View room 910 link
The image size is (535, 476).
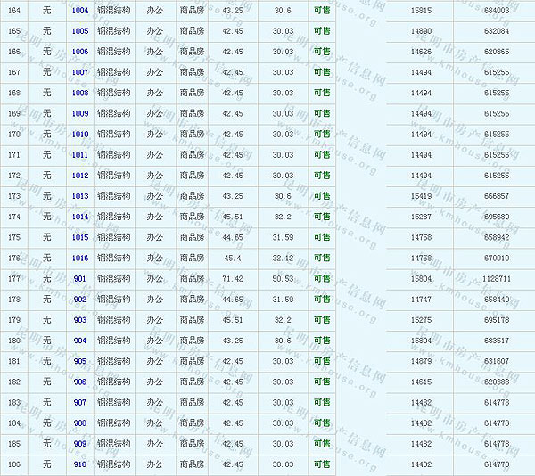80,464
